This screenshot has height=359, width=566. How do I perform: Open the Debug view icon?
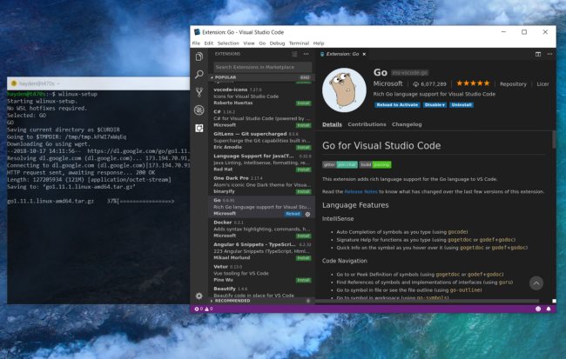(x=199, y=110)
